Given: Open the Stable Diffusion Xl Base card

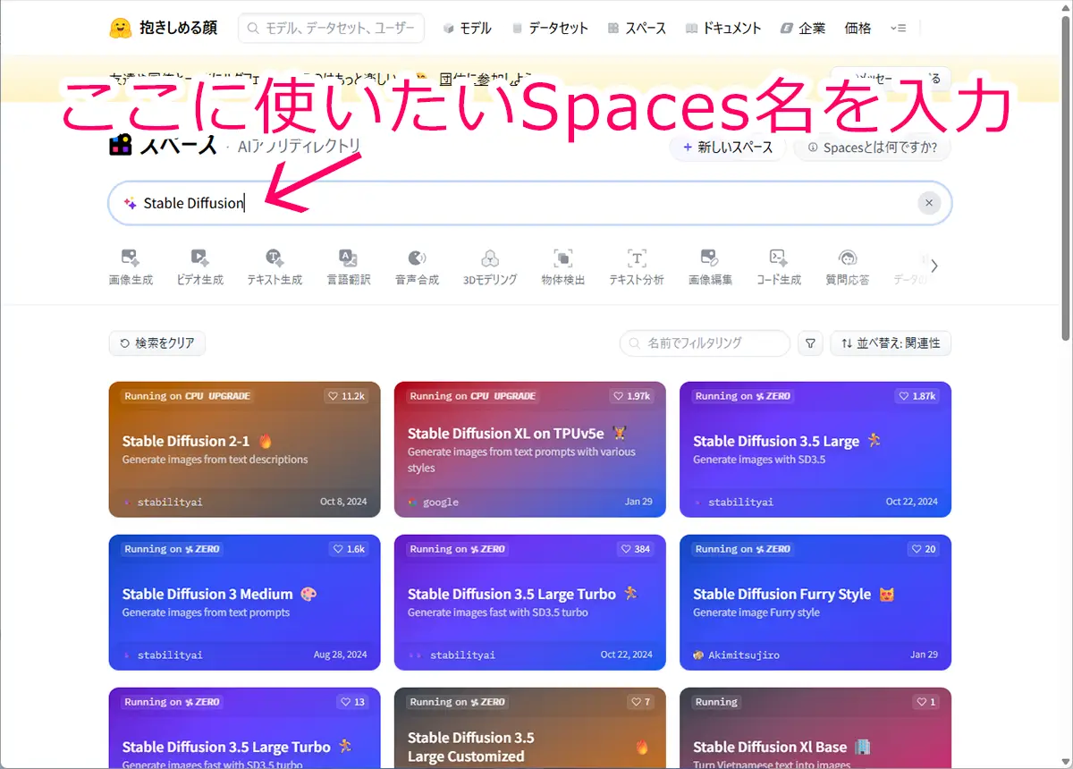Looking at the screenshot, I should (x=815, y=728).
